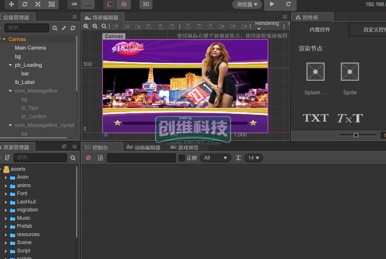Open the console log file icon
386x259 pixels.
[100, 158]
